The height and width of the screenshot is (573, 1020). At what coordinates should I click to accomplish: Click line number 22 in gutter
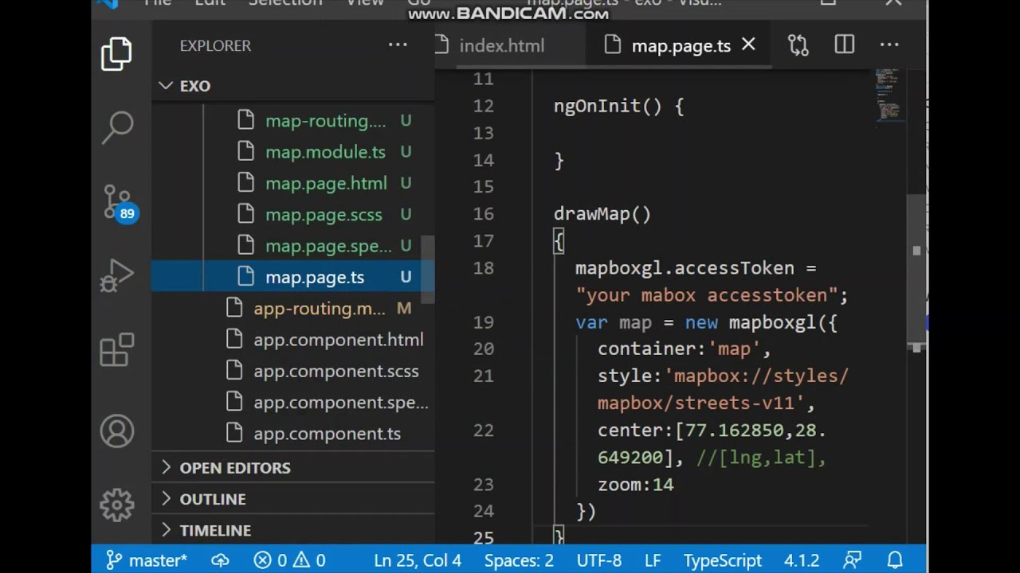pyautogui.click(x=483, y=431)
